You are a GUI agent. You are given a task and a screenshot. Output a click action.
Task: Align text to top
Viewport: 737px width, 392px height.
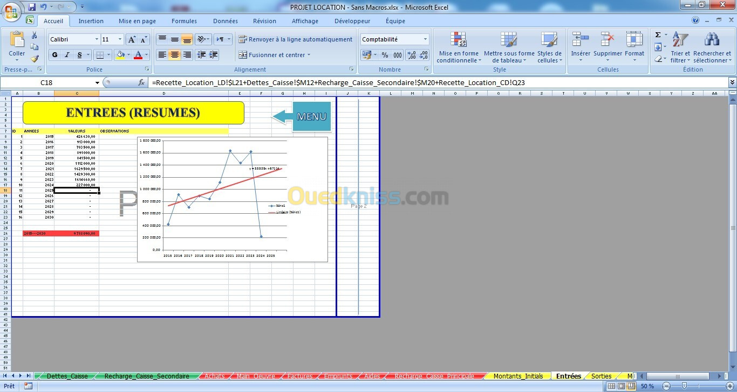click(x=162, y=39)
